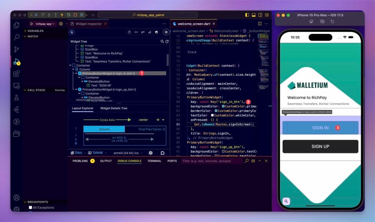Collapse the Column node in Widget Tree
This screenshot has width=375, height=222.
(73, 69)
